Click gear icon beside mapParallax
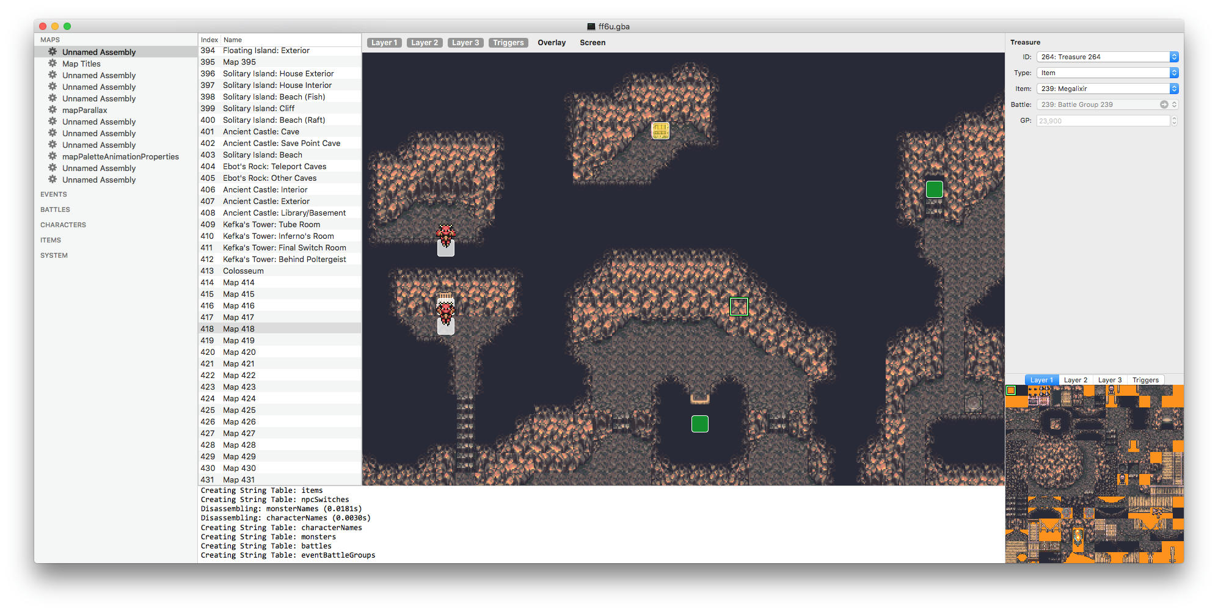Screen dimensions: 1218x612 pos(53,110)
